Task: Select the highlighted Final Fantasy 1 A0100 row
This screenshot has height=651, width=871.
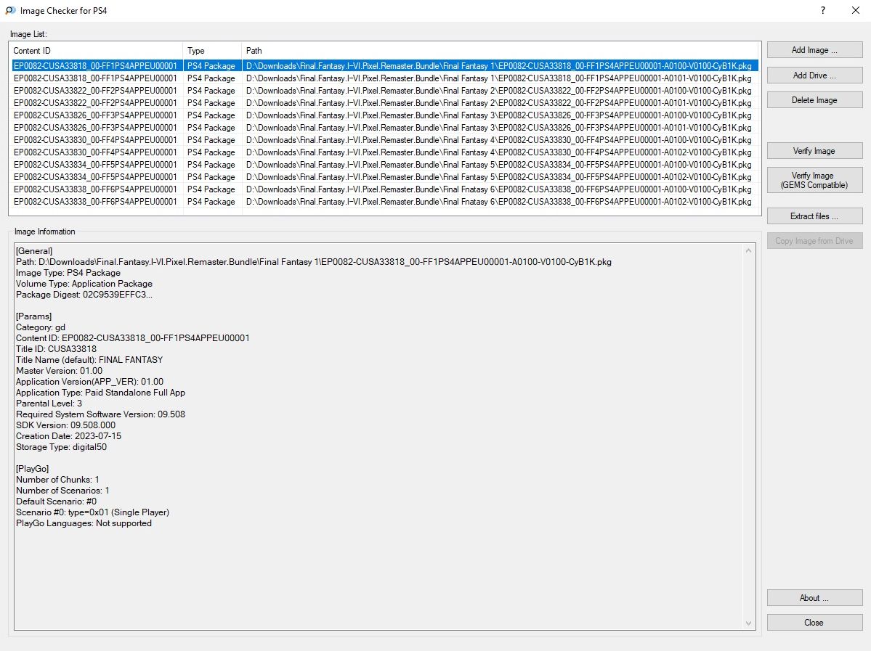Action: tap(385, 66)
